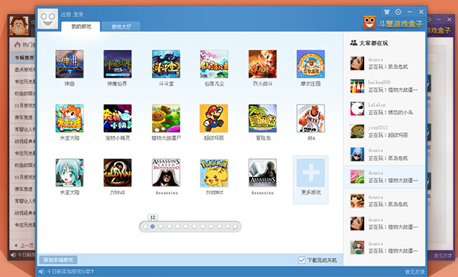Click lalaloy's panda avatar
The image size is (458, 277).
click(x=357, y=109)
